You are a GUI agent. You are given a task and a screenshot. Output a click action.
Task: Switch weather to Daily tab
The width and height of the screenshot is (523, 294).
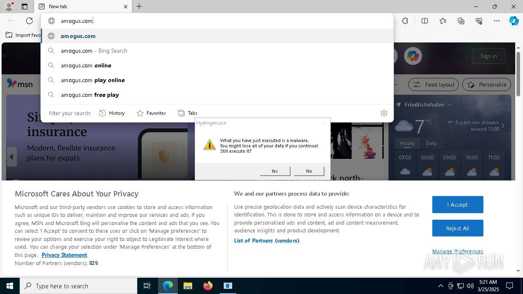coord(431,143)
